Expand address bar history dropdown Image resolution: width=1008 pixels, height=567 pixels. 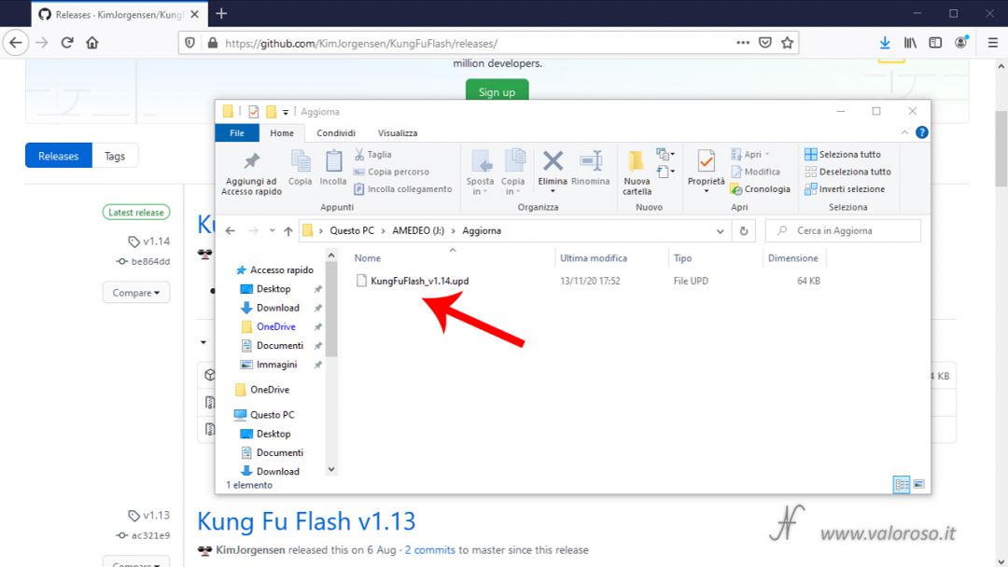pos(720,230)
